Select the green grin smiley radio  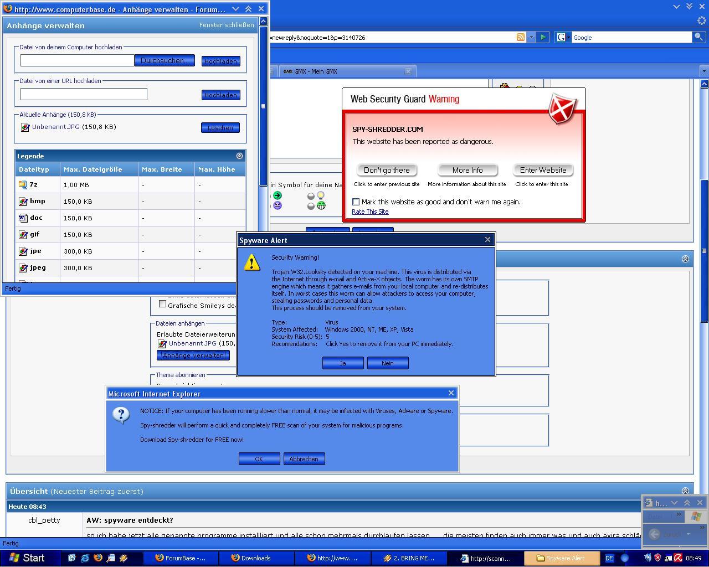[311, 206]
